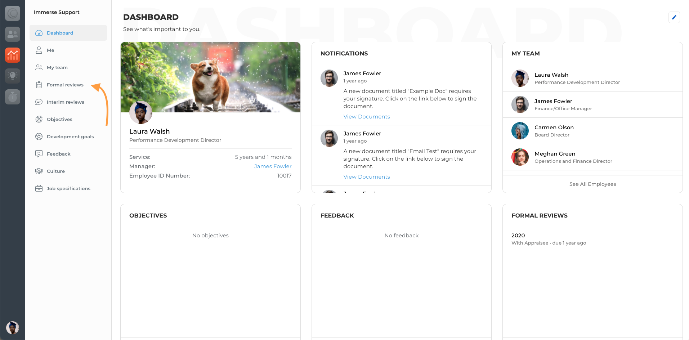Select Meghan Green in My Team list
This screenshot has height=340, width=689.
[592, 157]
